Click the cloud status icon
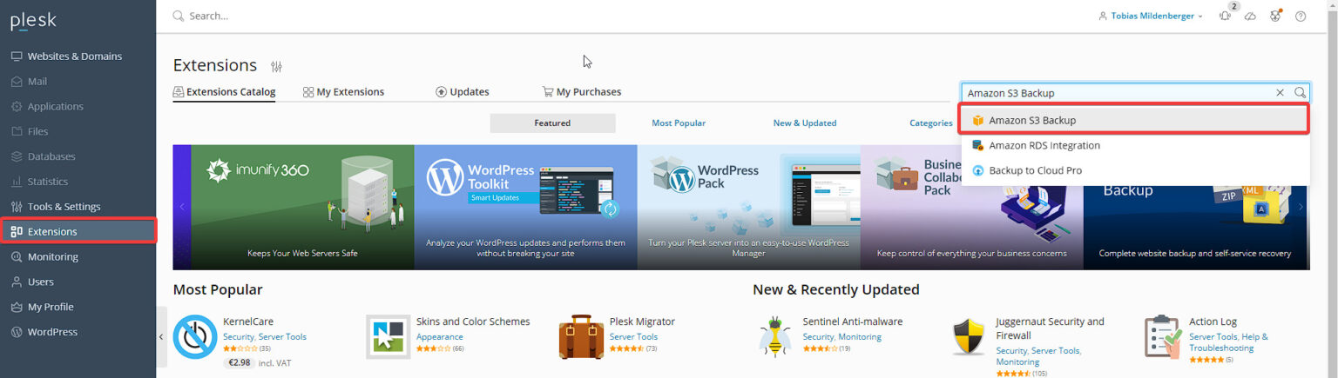Image resolution: width=1338 pixels, height=378 pixels. [1250, 16]
